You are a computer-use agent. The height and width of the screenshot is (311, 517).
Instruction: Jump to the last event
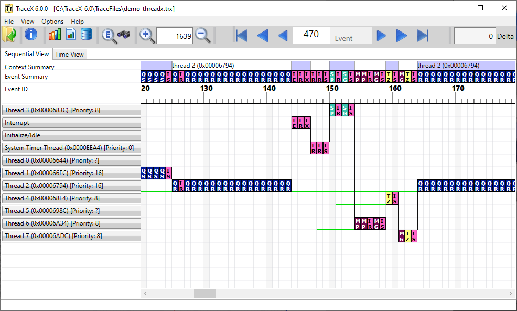pos(422,35)
